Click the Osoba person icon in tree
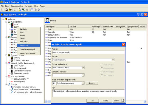The width and height of the screenshot is (148, 105). pyautogui.click(x=12, y=27)
